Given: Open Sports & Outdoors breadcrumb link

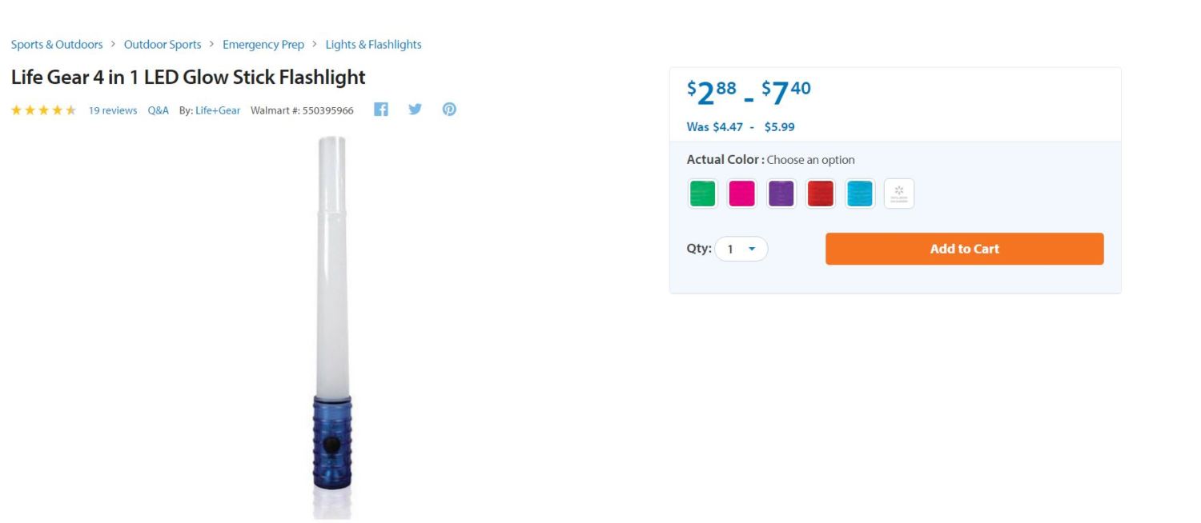Looking at the screenshot, I should 57,45.
